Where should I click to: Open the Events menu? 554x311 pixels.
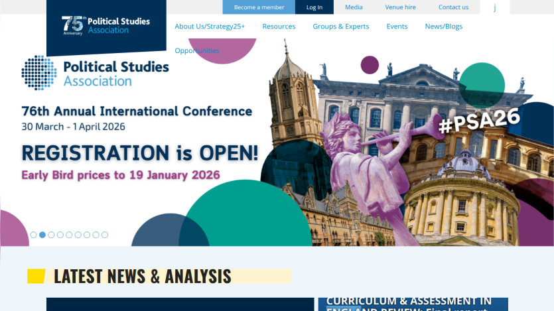coord(397,27)
